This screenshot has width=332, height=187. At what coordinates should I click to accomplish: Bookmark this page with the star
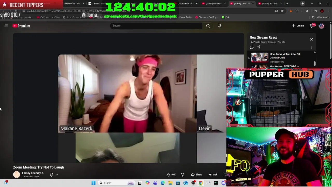point(282,11)
